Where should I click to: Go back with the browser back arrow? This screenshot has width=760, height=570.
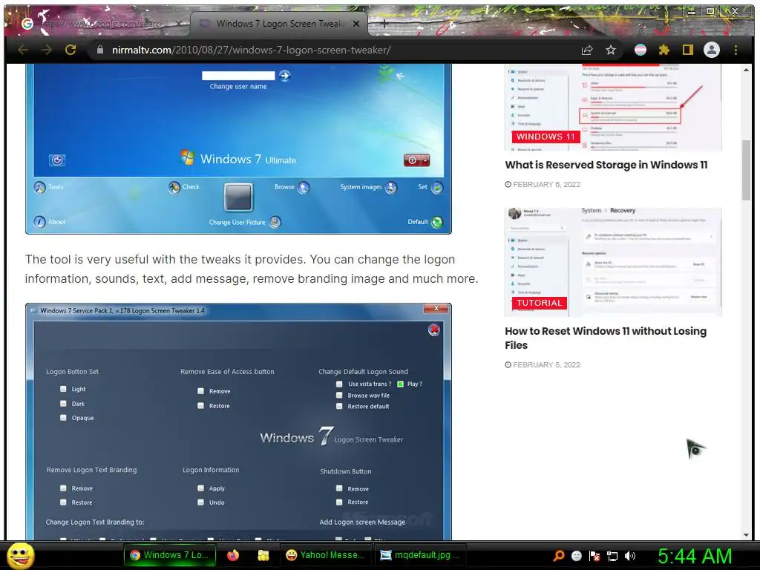(23, 50)
